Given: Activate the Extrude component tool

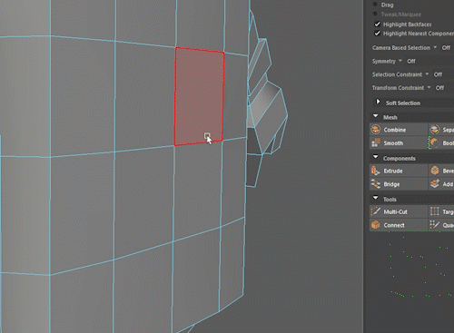Looking at the screenshot, I should coord(399,171).
